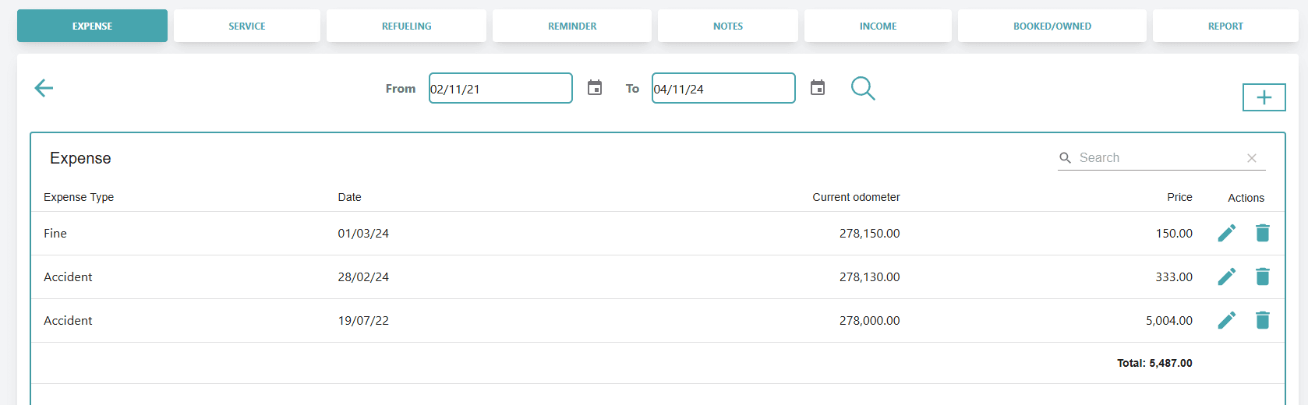Switch to the Service tab
This screenshot has height=405, width=1308.
pos(247,26)
